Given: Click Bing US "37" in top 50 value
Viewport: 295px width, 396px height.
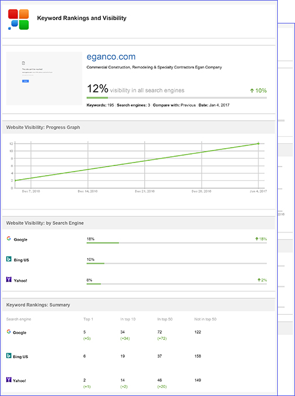Looking at the screenshot, I should [159, 356].
